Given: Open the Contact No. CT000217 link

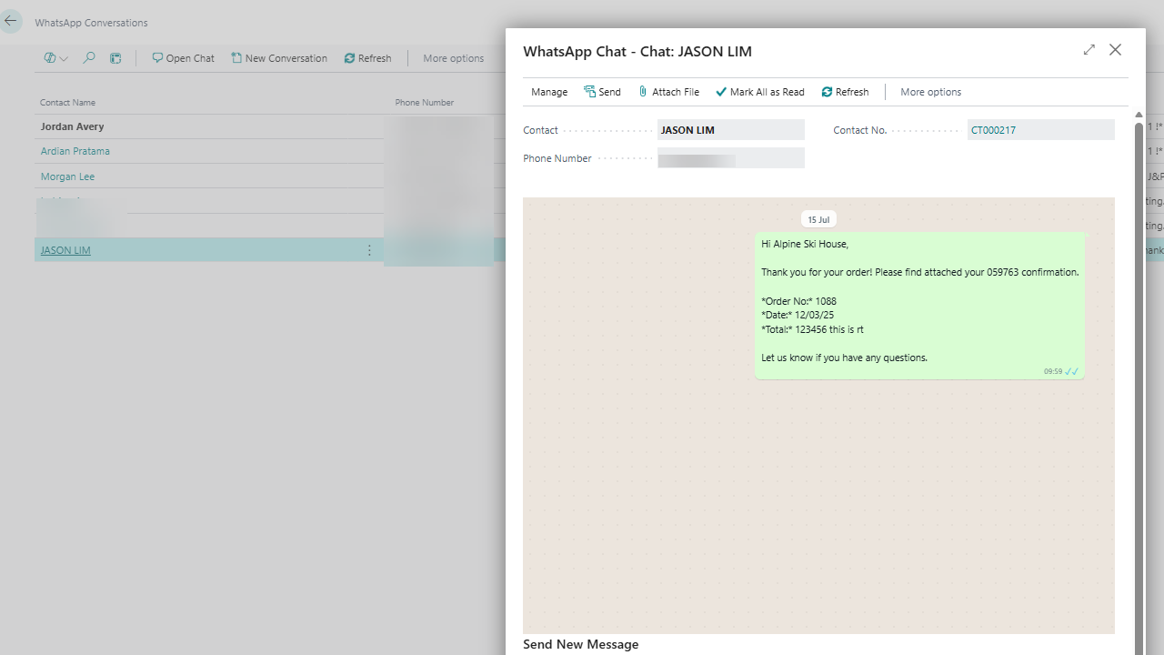Looking at the screenshot, I should [993, 130].
